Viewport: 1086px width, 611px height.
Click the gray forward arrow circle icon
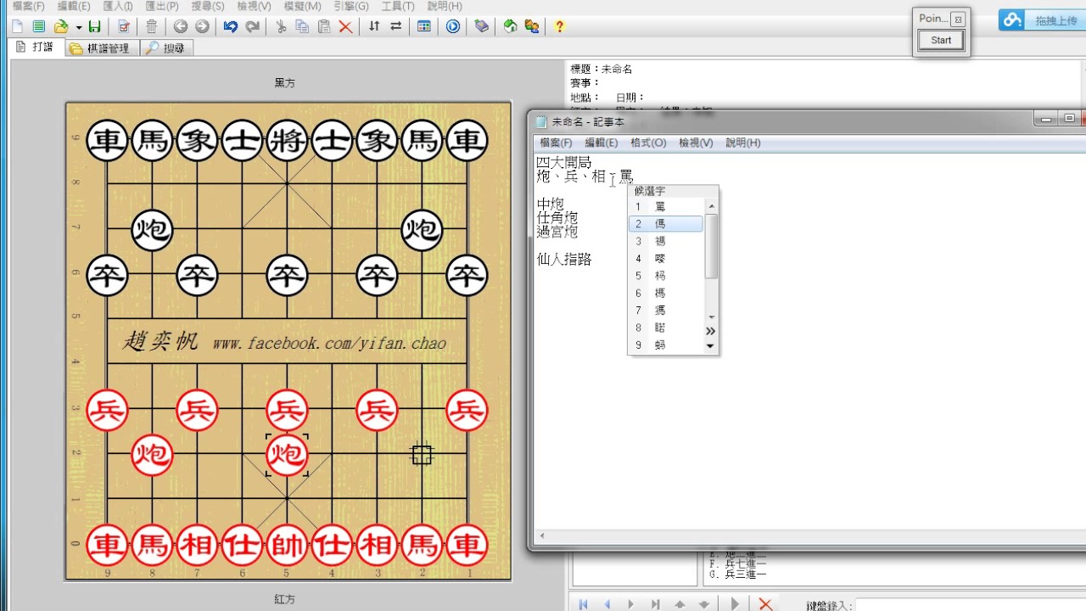point(202,26)
